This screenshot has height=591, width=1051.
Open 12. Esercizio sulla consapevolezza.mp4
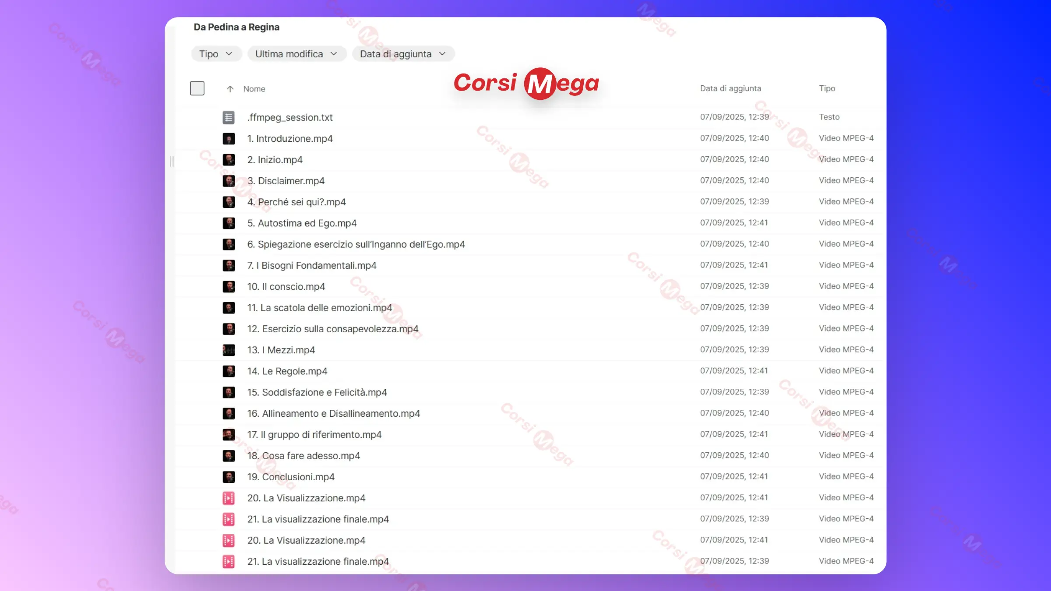332,329
